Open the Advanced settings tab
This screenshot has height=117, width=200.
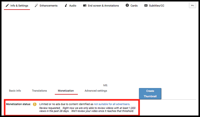click(96, 91)
